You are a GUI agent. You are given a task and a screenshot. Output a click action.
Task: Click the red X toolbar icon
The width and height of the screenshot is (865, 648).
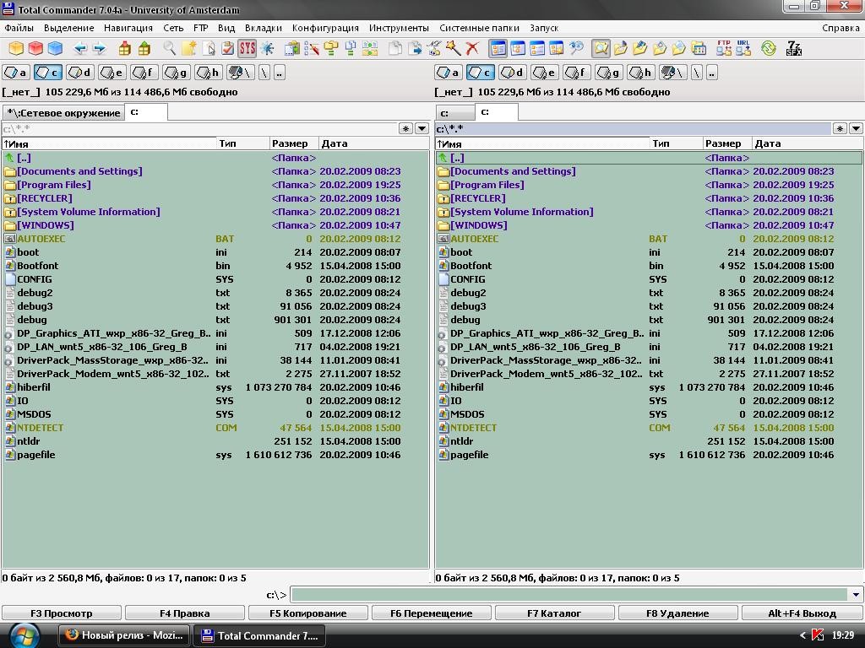472,48
